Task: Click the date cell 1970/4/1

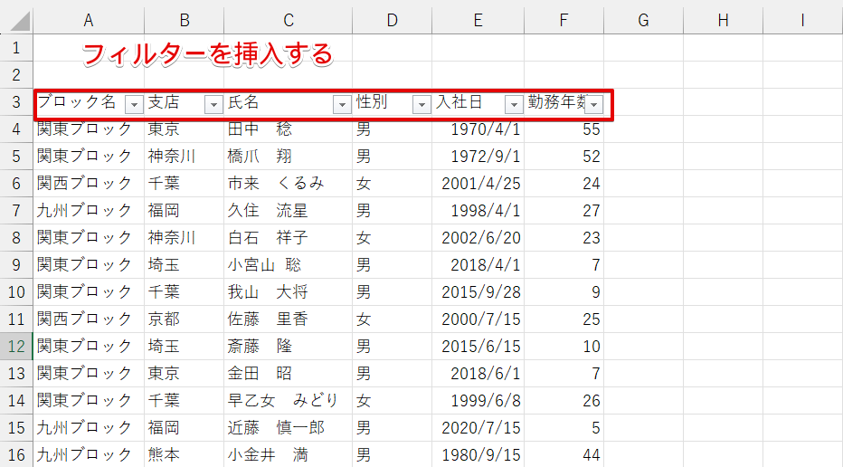Action: (x=478, y=129)
